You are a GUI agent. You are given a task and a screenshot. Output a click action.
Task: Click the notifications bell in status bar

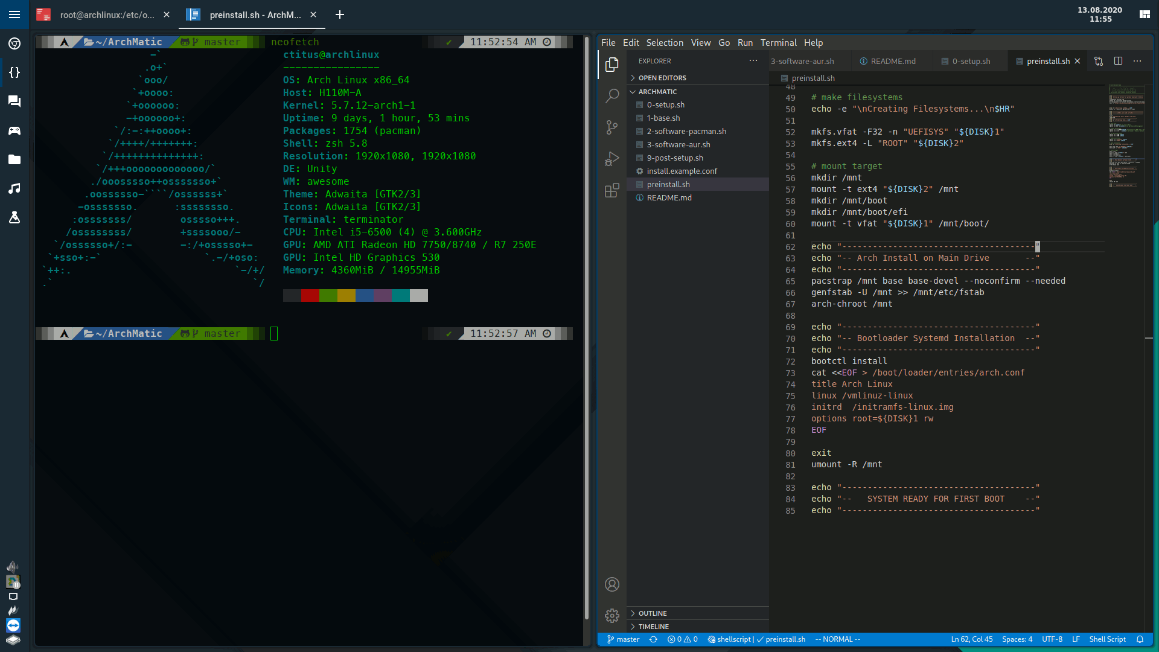(x=1140, y=639)
